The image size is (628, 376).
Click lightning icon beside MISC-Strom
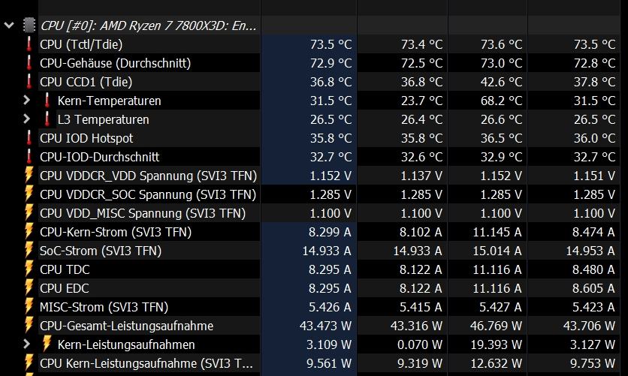click(29, 307)
